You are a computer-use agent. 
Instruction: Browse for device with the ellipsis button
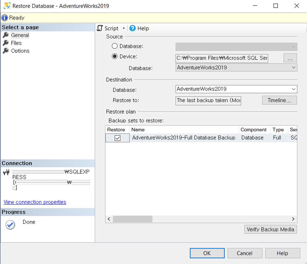tap(290, 58)
